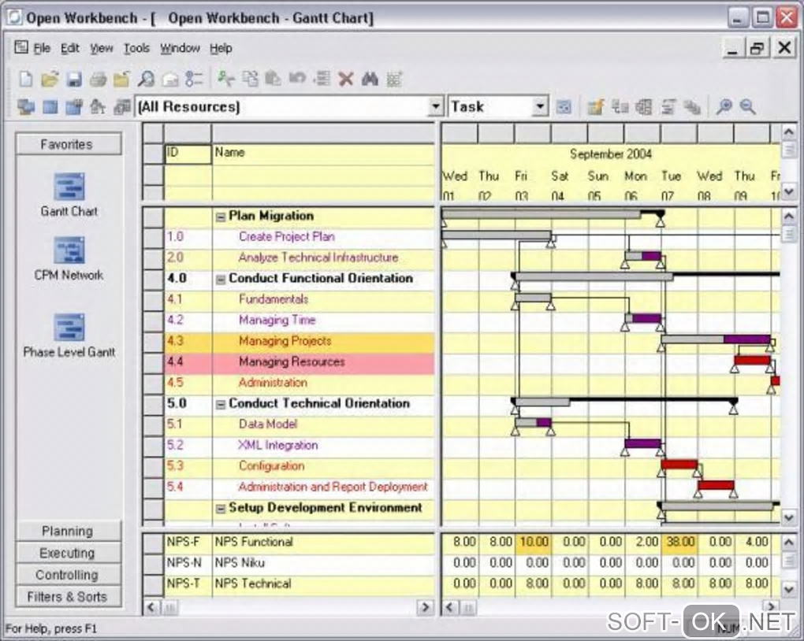Open the Tools menu
804x641 pixels.
point(136,48)
